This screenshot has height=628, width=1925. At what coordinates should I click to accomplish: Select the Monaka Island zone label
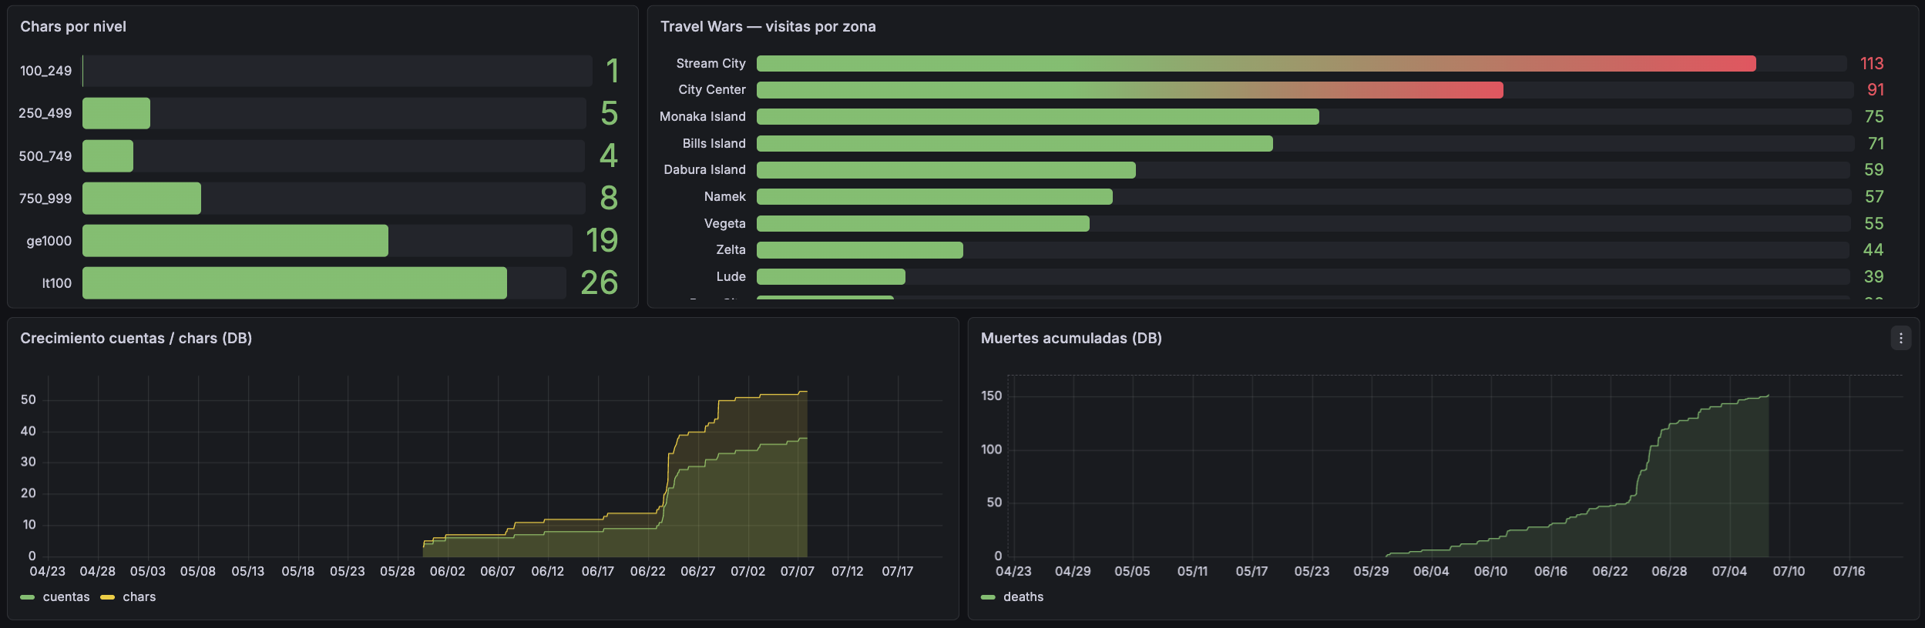click(x=703, y=116)
